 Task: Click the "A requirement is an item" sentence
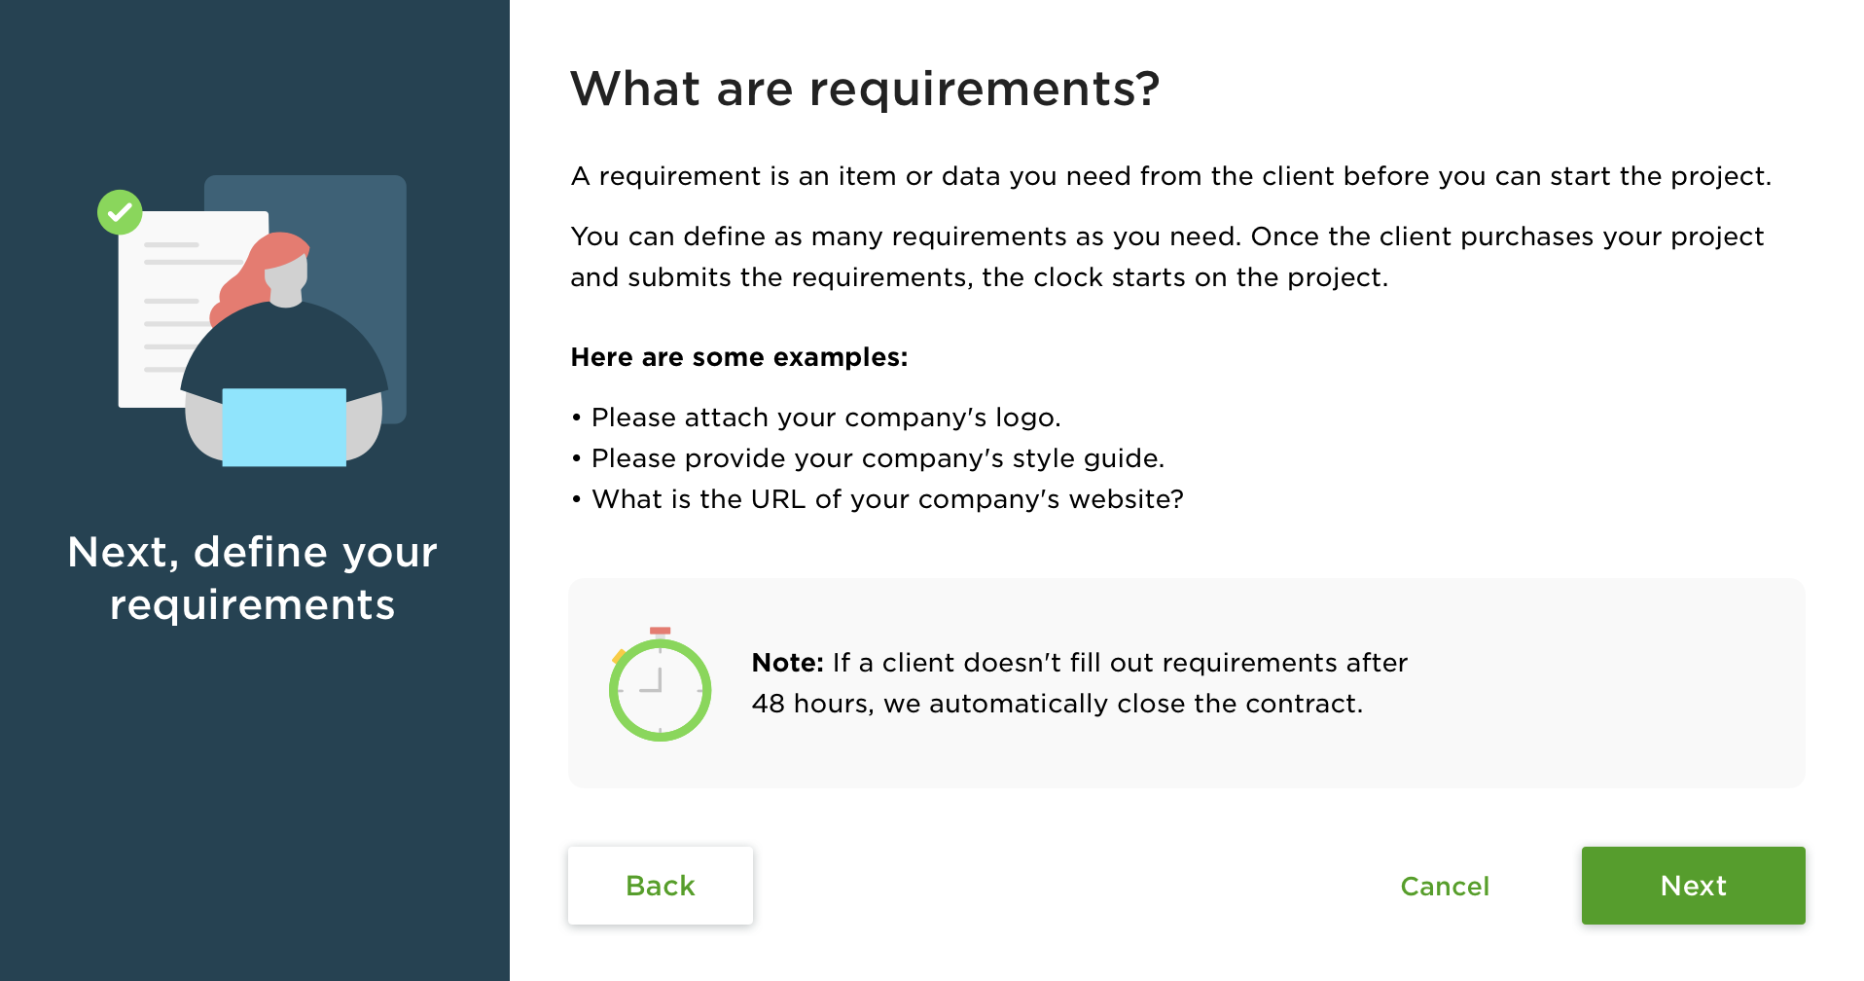pyautogui.click(x=1170, y=176)
